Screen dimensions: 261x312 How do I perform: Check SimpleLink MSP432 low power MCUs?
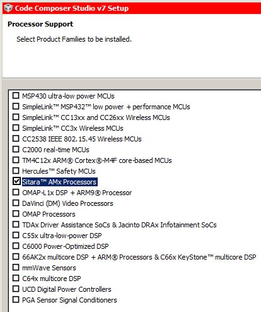tap(16, 106)
